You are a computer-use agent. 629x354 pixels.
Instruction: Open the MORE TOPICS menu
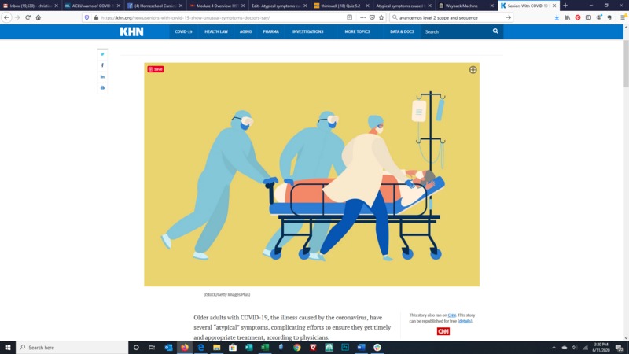click(357, 31)
